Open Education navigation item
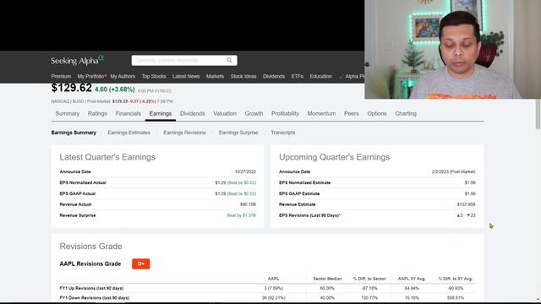The image size is (541, 304). (x=321, y=76)
